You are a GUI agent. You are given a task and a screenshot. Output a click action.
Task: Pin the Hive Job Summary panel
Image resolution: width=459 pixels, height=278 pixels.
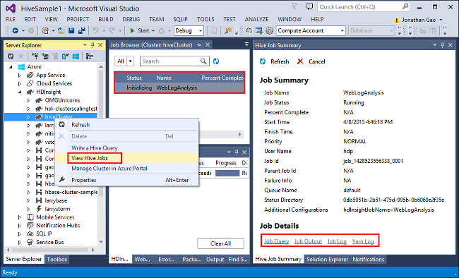442,45
